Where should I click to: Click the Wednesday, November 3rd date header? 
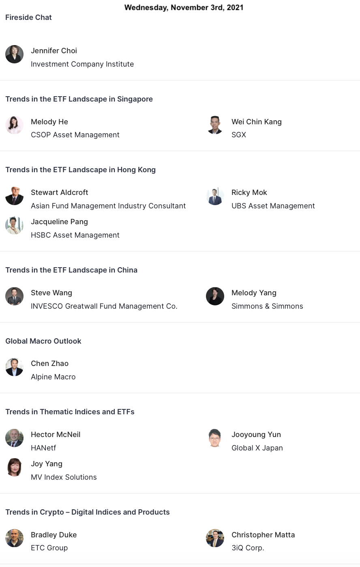tap(184, 7)
